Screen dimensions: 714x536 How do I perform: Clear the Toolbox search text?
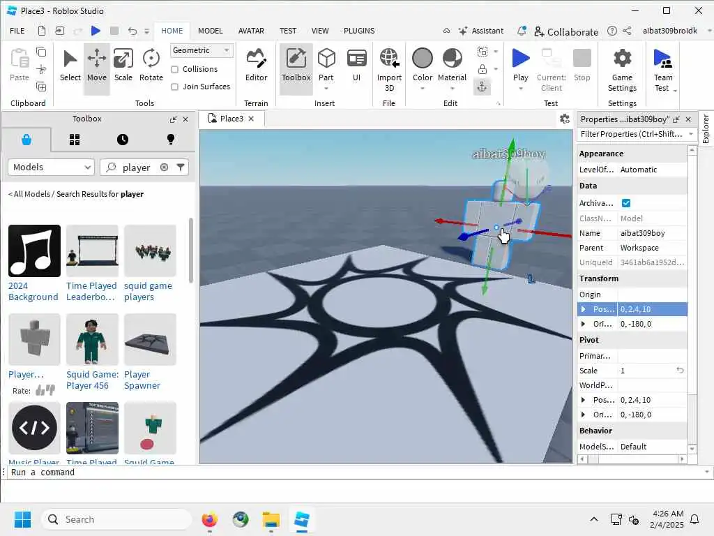point(165,167)
